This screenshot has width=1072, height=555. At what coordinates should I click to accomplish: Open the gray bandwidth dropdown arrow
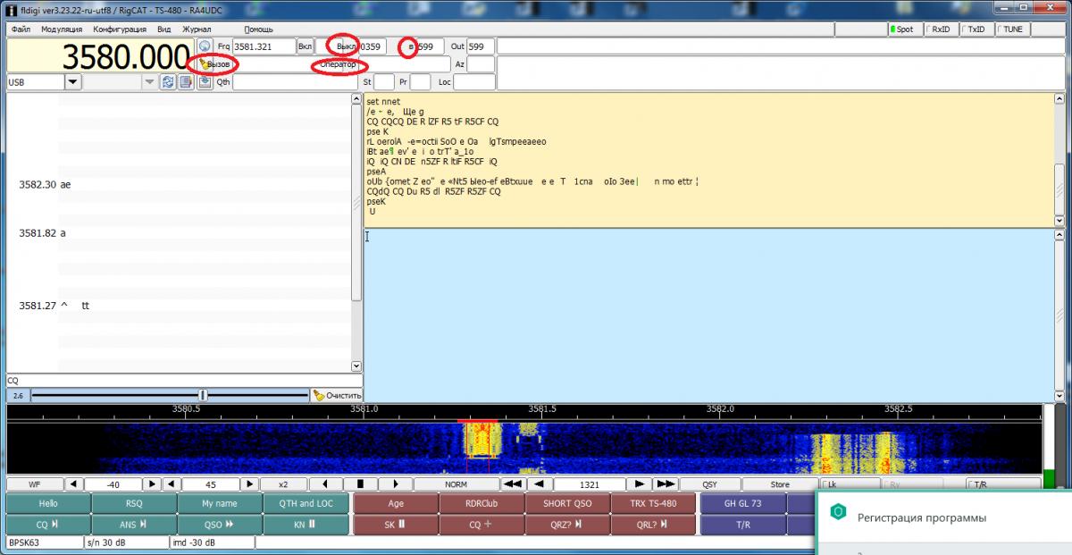click(149, 82)
